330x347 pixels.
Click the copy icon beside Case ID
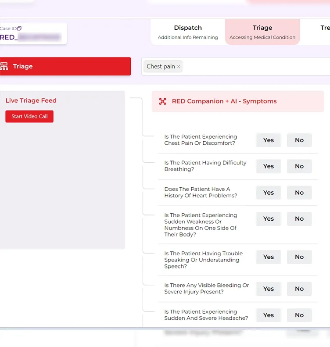(x=19, y=29)
